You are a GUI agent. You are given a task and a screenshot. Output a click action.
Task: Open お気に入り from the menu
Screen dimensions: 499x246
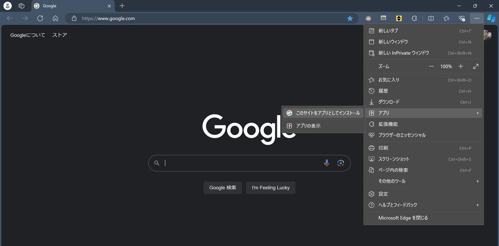point(424,80)
